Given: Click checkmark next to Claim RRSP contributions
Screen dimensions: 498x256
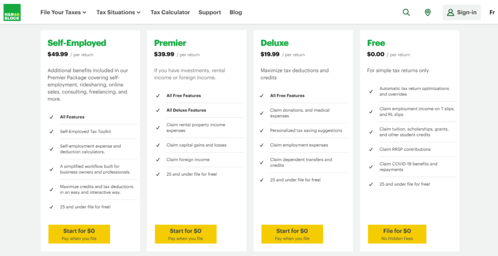Looking at the screenshot, I should pos(371,150).
